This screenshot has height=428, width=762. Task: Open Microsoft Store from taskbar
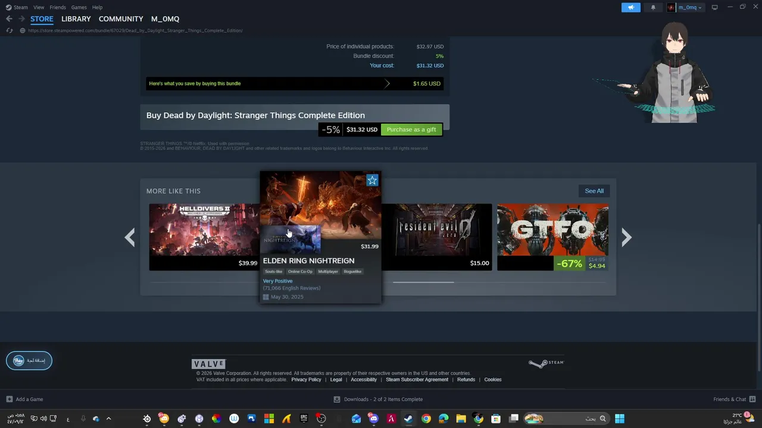(496, 418)
